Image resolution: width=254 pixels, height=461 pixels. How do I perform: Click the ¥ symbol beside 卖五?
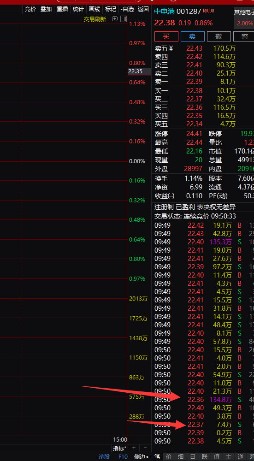pos(171,48)
